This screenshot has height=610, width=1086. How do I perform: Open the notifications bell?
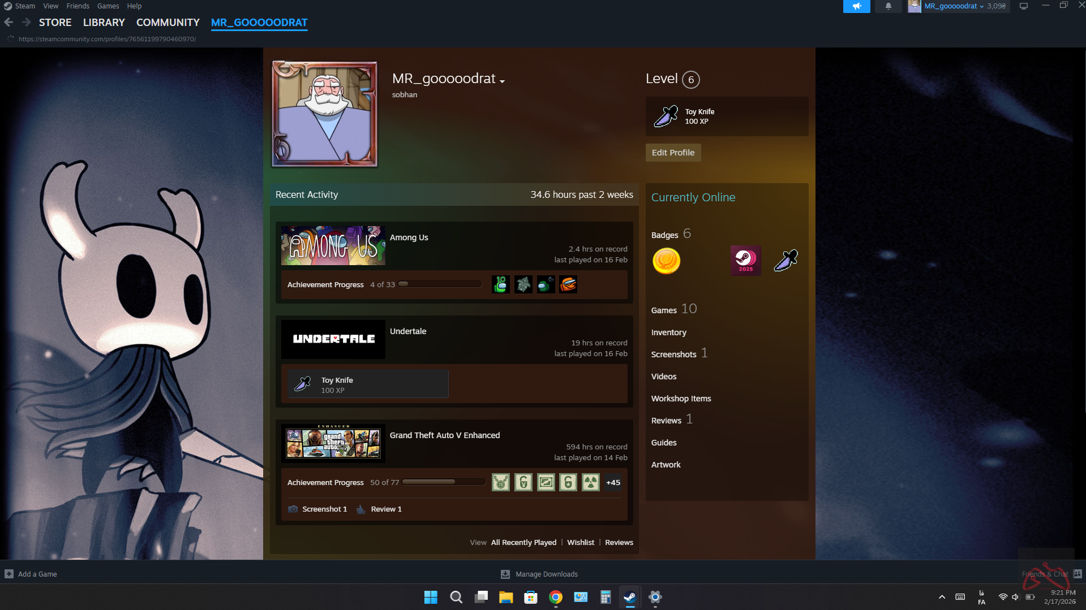click(888, 6)
